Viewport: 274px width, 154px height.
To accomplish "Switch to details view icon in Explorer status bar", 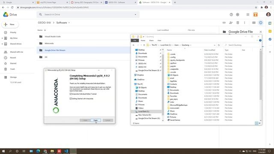I will click(x=256, y=123).
